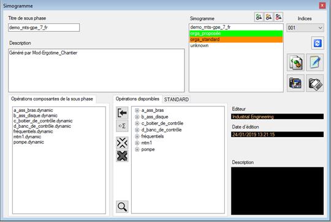Select the mtm1 tree item label
The height and width of the screenshot is (222, 331).
pos(146,143)
